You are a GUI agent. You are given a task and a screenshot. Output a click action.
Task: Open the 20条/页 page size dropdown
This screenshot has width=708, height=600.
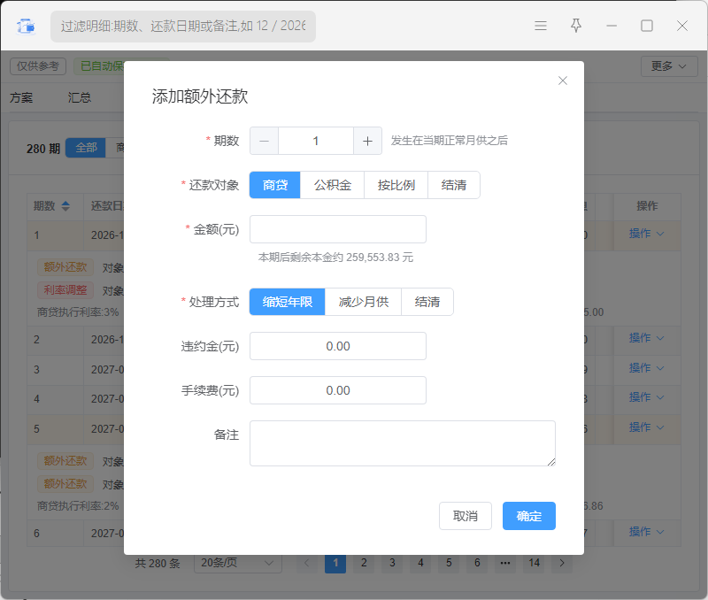coord(238,563)
